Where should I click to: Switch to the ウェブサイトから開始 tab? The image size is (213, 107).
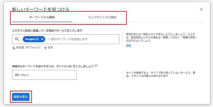[102, 17]
